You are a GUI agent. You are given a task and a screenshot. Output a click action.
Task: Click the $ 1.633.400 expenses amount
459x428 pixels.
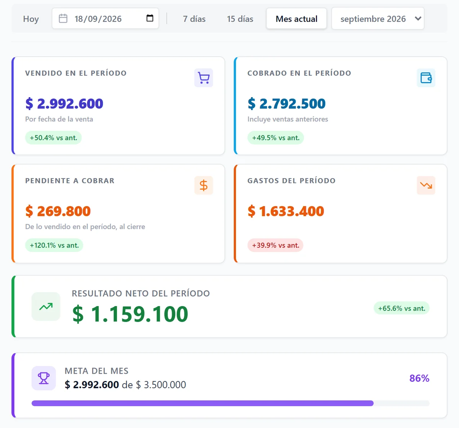(286, 211)
